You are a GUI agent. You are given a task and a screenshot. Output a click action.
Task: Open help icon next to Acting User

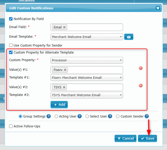point(80,116)
